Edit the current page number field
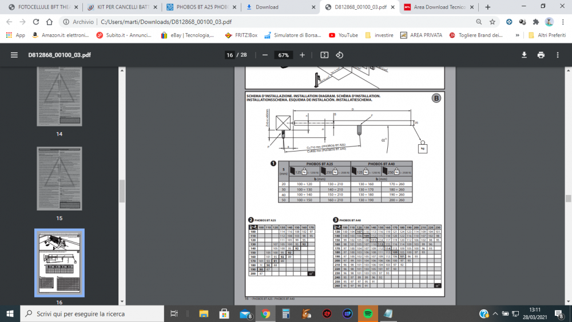 (x=229, y=55)
